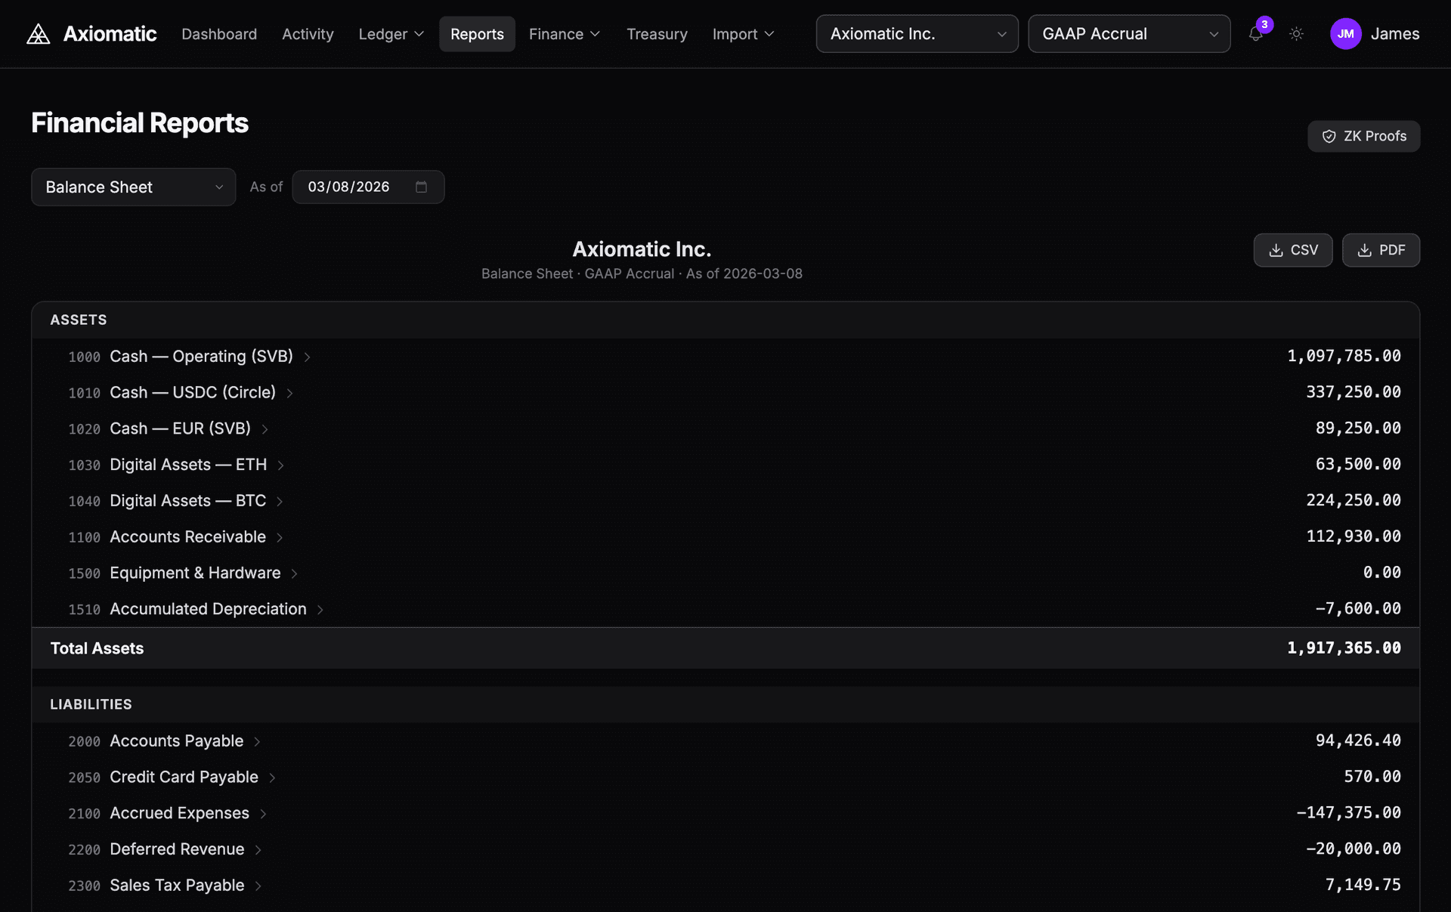Click the As of date input

pyautogui.click(x=349, y=187)
